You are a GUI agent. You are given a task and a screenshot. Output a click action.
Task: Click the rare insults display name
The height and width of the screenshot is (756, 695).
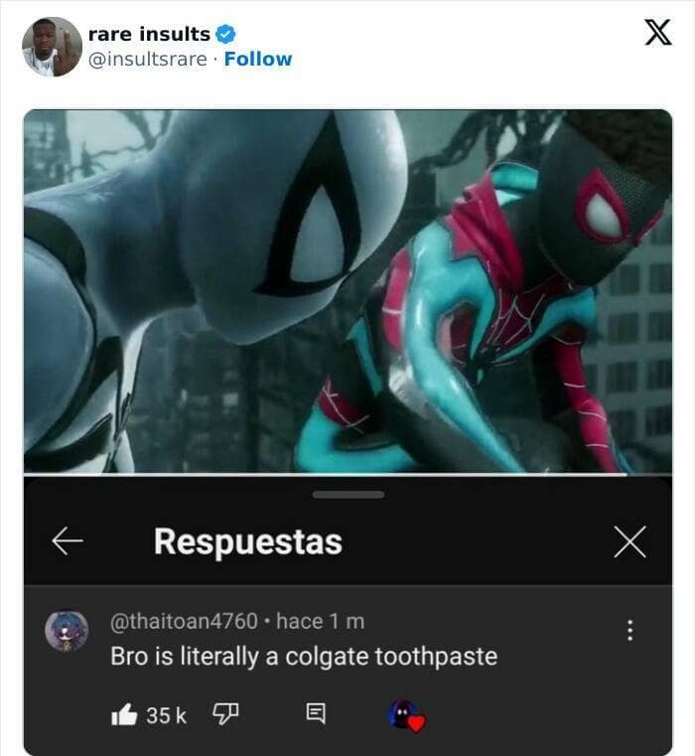coord(149,34)
